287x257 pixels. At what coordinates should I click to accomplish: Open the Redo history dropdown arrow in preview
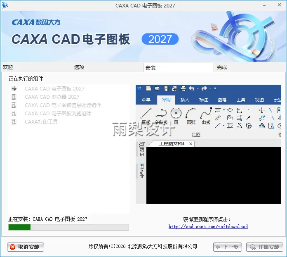pos(210,88)
